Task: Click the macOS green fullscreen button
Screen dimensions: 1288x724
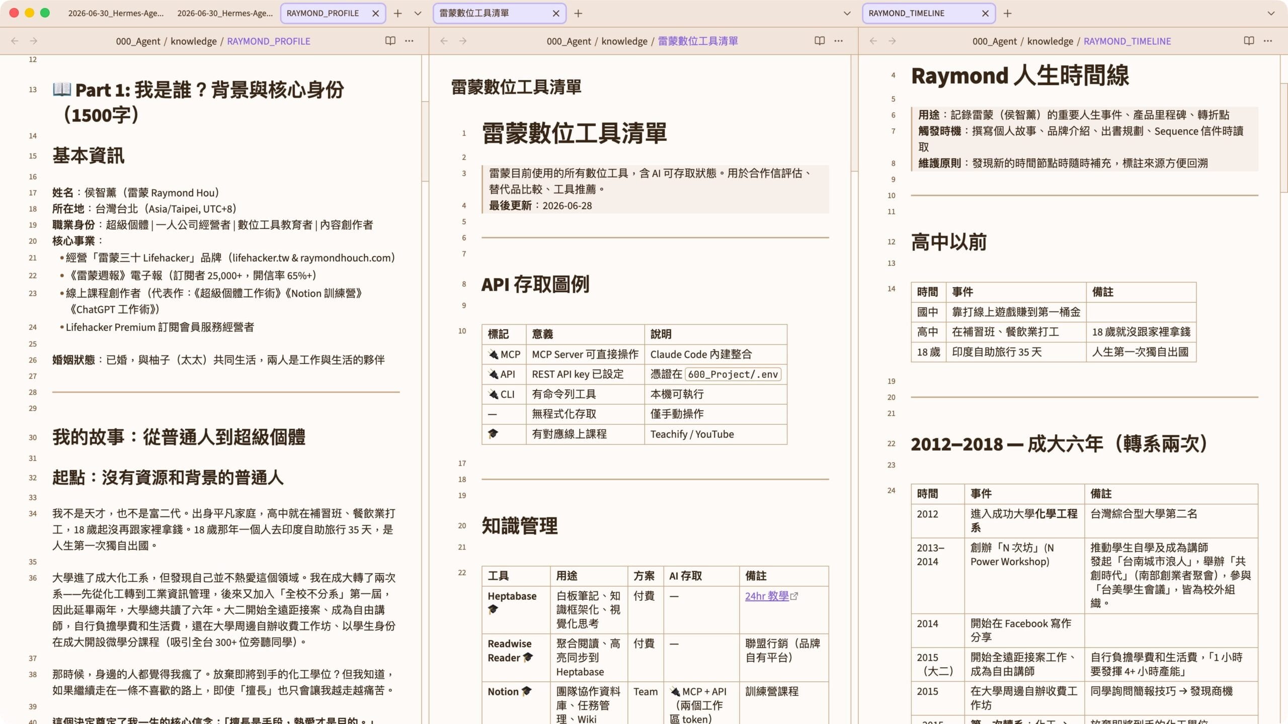Action: click(x=45, y=13)
